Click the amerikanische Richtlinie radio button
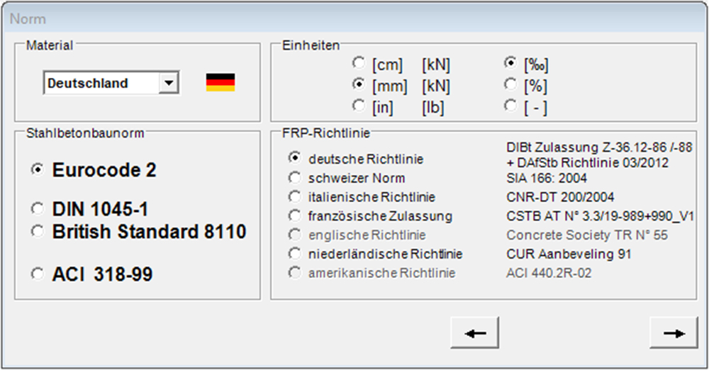This screenshot has width=709, height=370. (x=295, y=273)
